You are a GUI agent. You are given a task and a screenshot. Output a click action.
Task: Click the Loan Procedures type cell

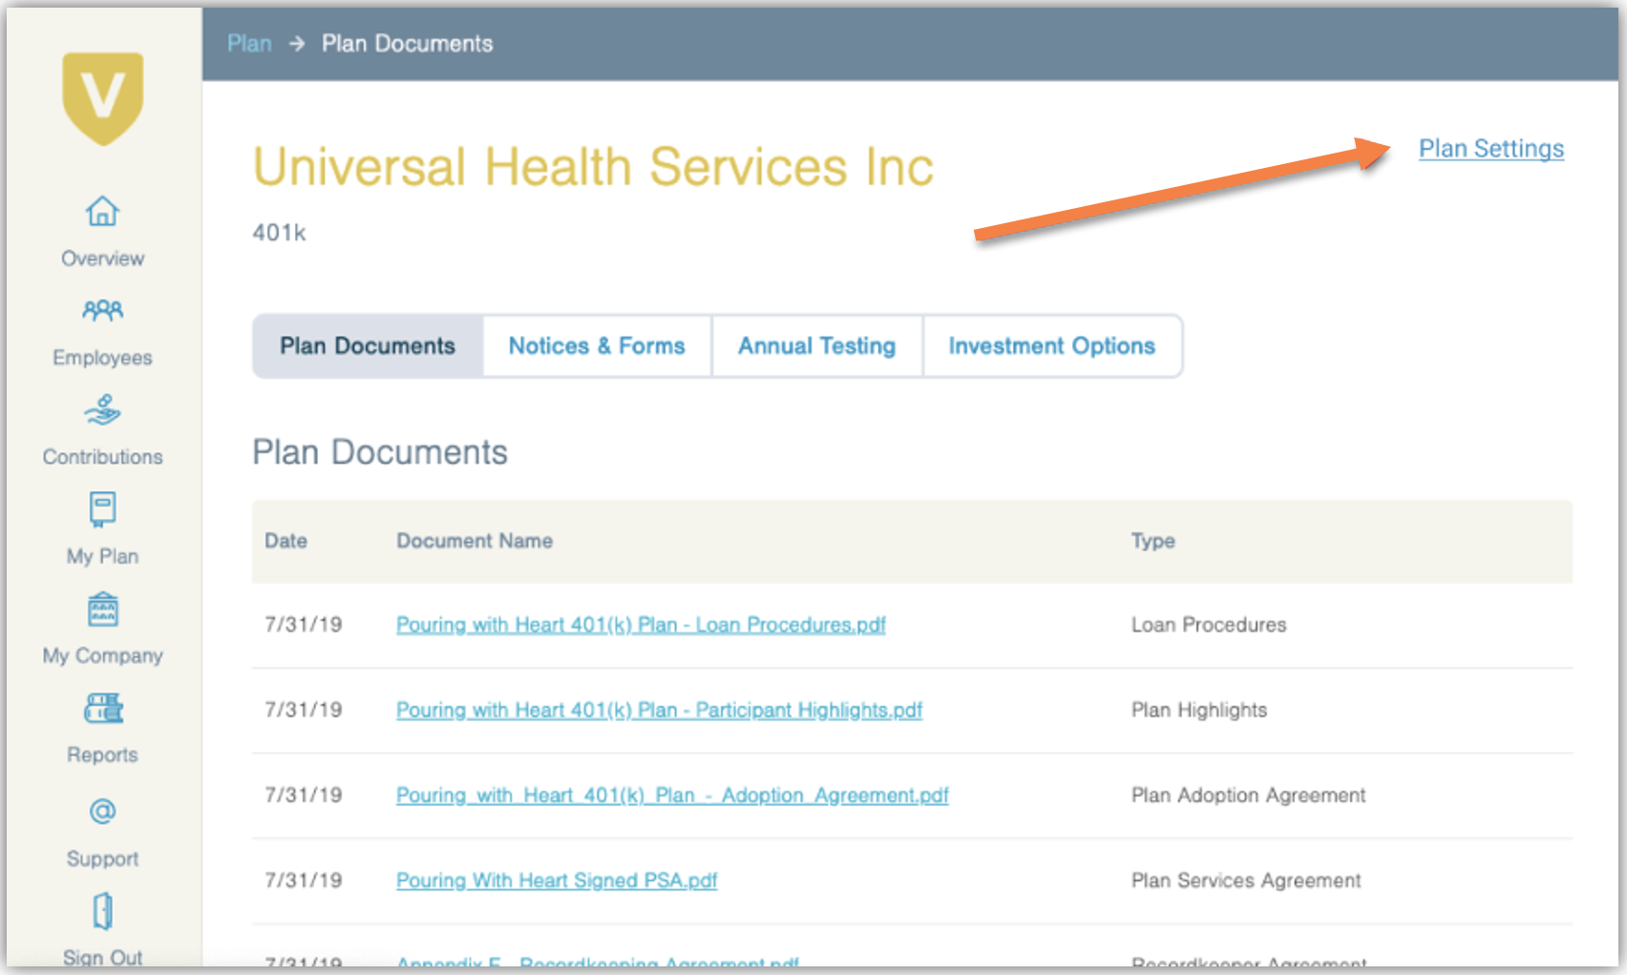click(1209, 625)
